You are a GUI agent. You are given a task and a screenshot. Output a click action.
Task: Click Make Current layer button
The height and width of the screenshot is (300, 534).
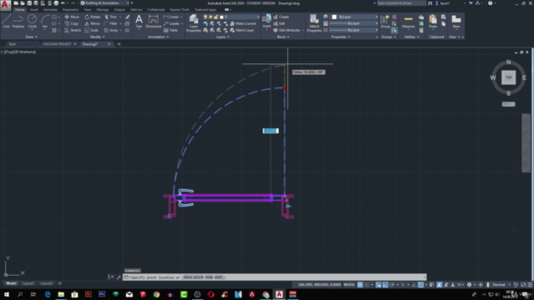[243, 23]
